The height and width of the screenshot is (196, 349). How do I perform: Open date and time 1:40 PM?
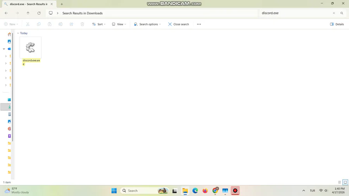338,191
